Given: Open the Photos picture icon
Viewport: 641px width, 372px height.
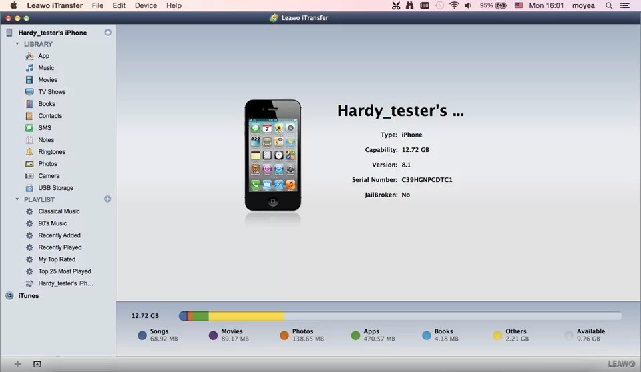Looking at the screenshot, I should [x=29, y=164].
